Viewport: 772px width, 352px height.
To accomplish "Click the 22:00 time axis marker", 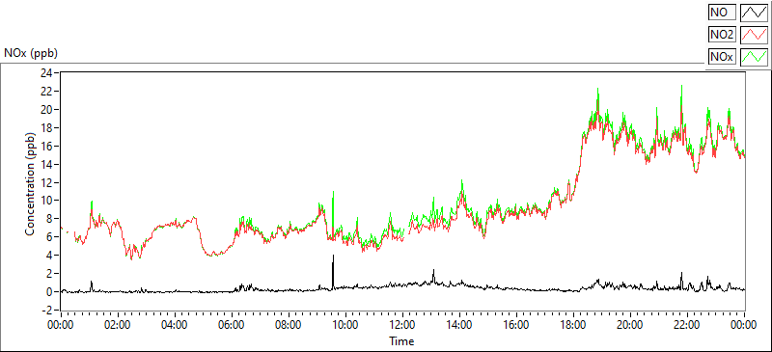I will click(687, 325).
